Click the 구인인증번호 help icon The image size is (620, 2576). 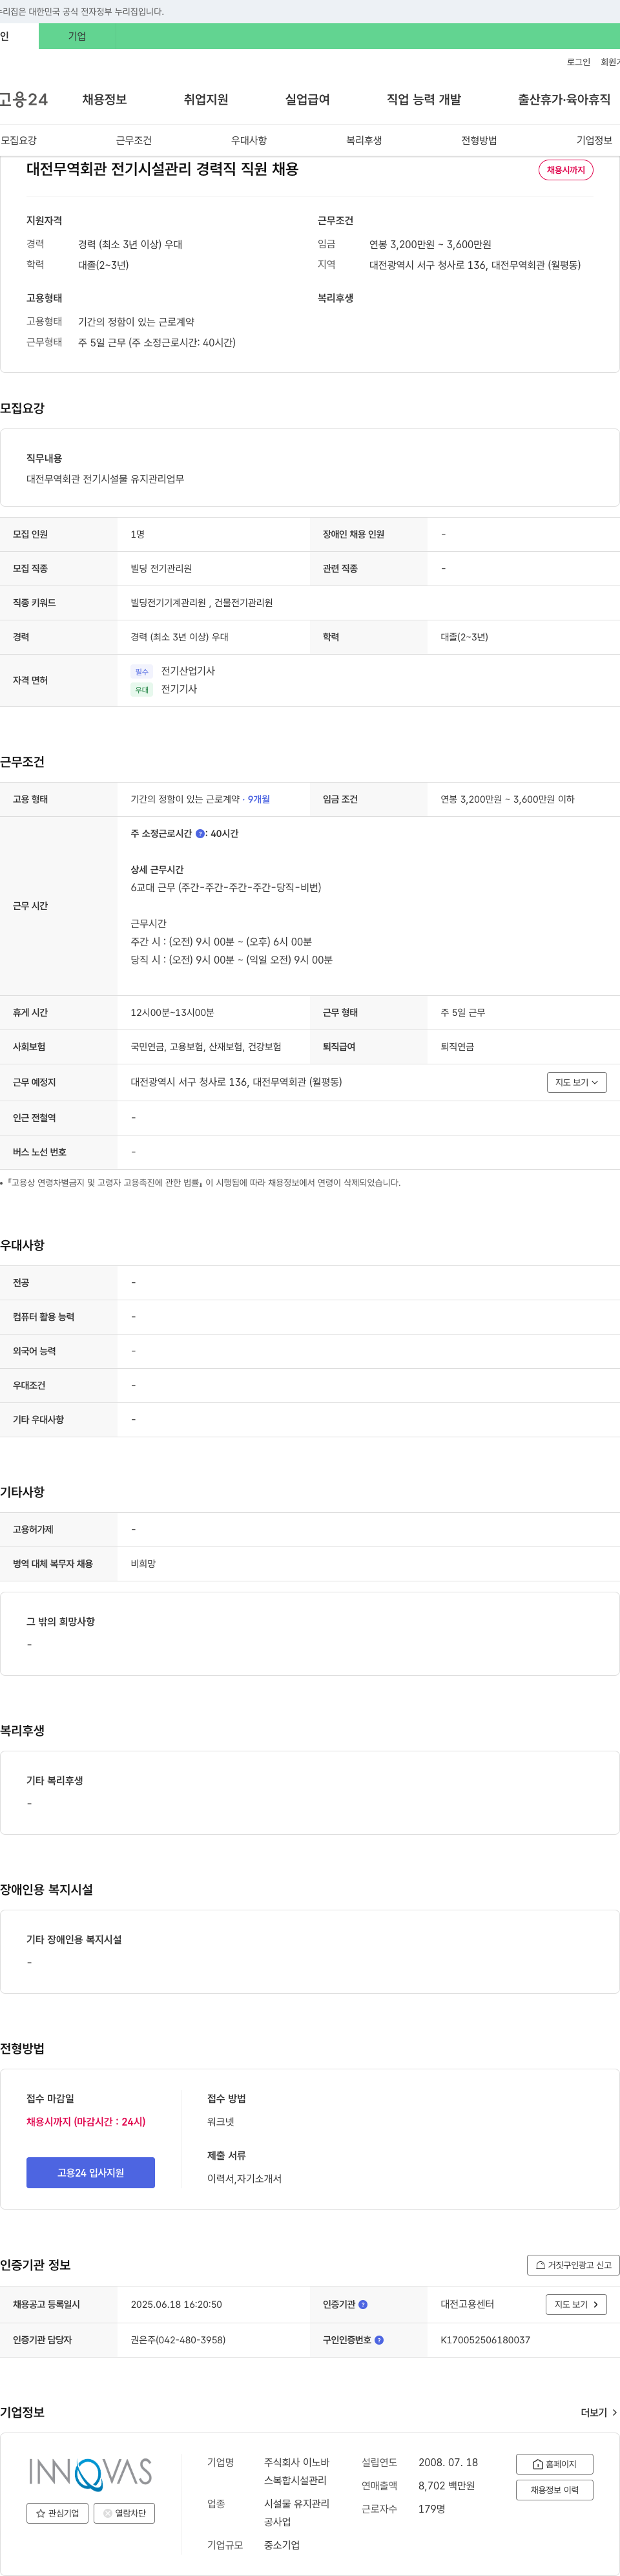pyautogui.click(x=379, y=2340)
